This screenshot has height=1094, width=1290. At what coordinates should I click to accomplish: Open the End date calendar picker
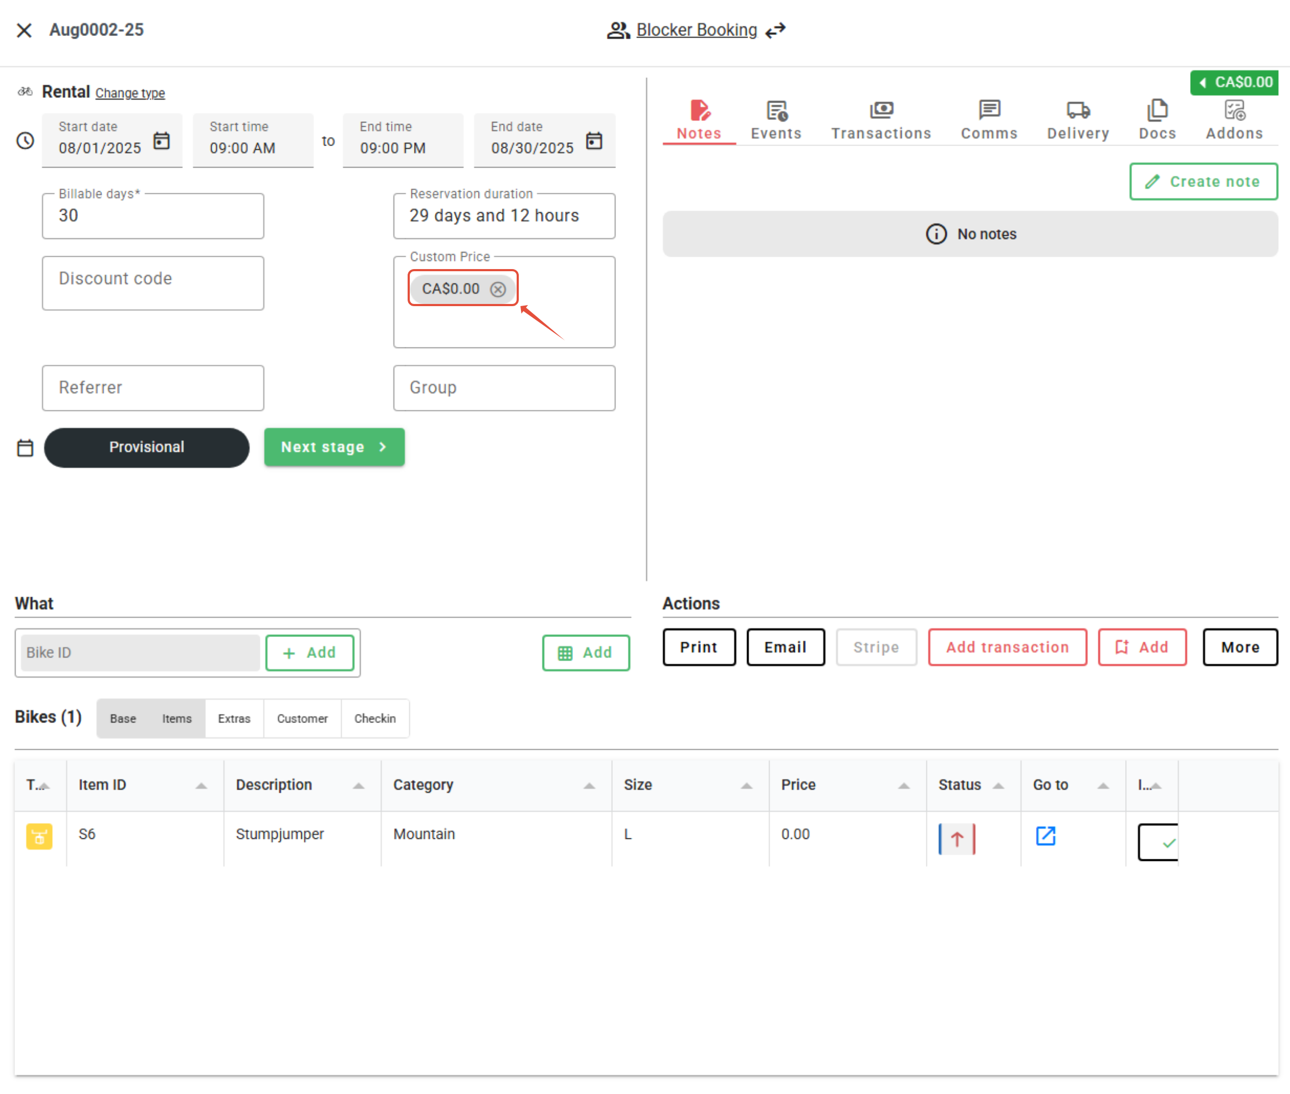594,141
